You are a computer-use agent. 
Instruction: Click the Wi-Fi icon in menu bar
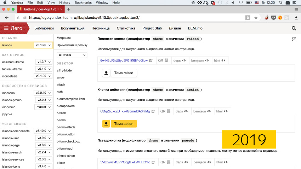241,3
